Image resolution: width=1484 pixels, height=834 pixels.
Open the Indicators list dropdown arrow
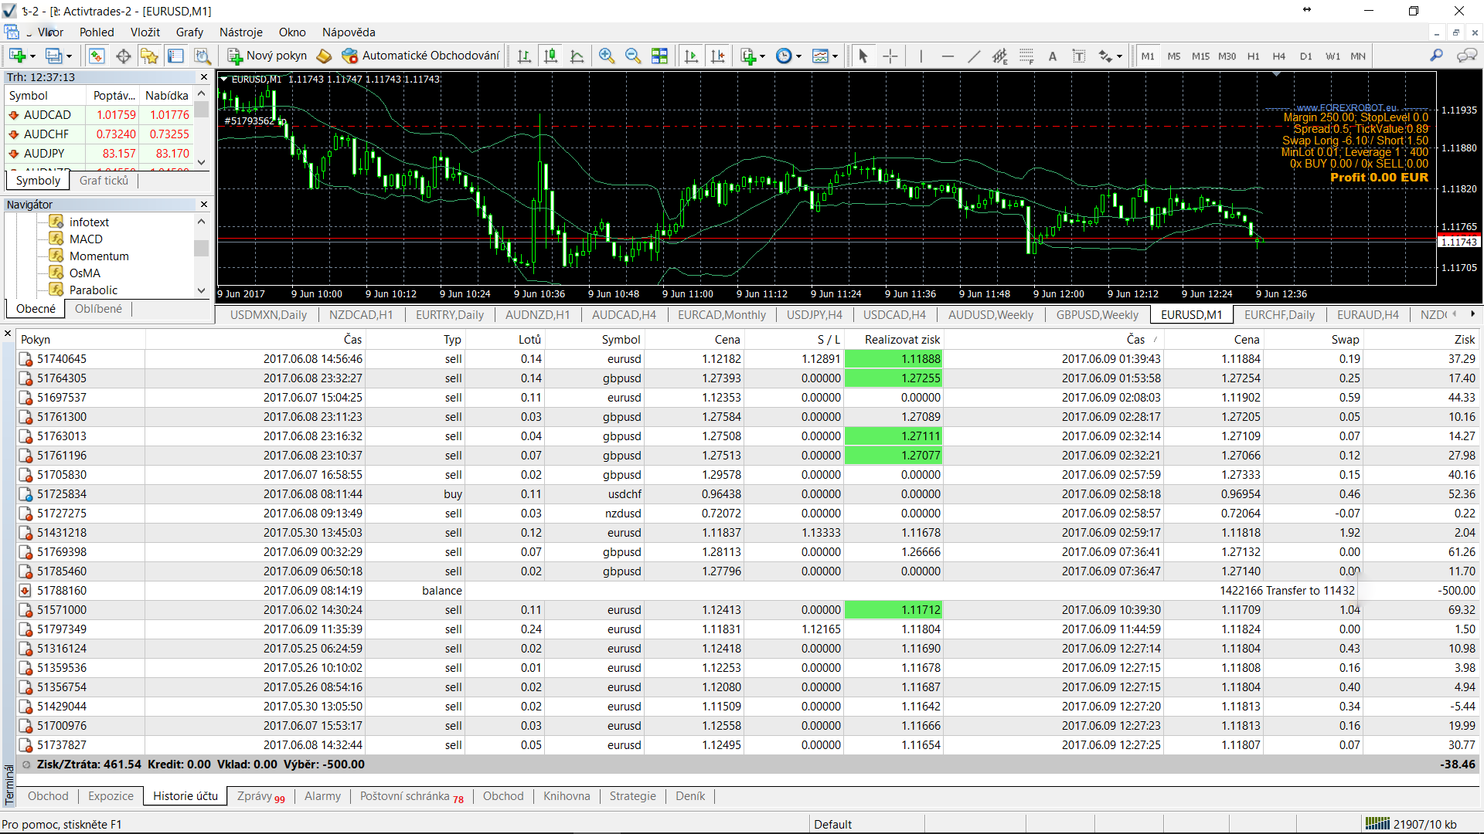point(762,56)
